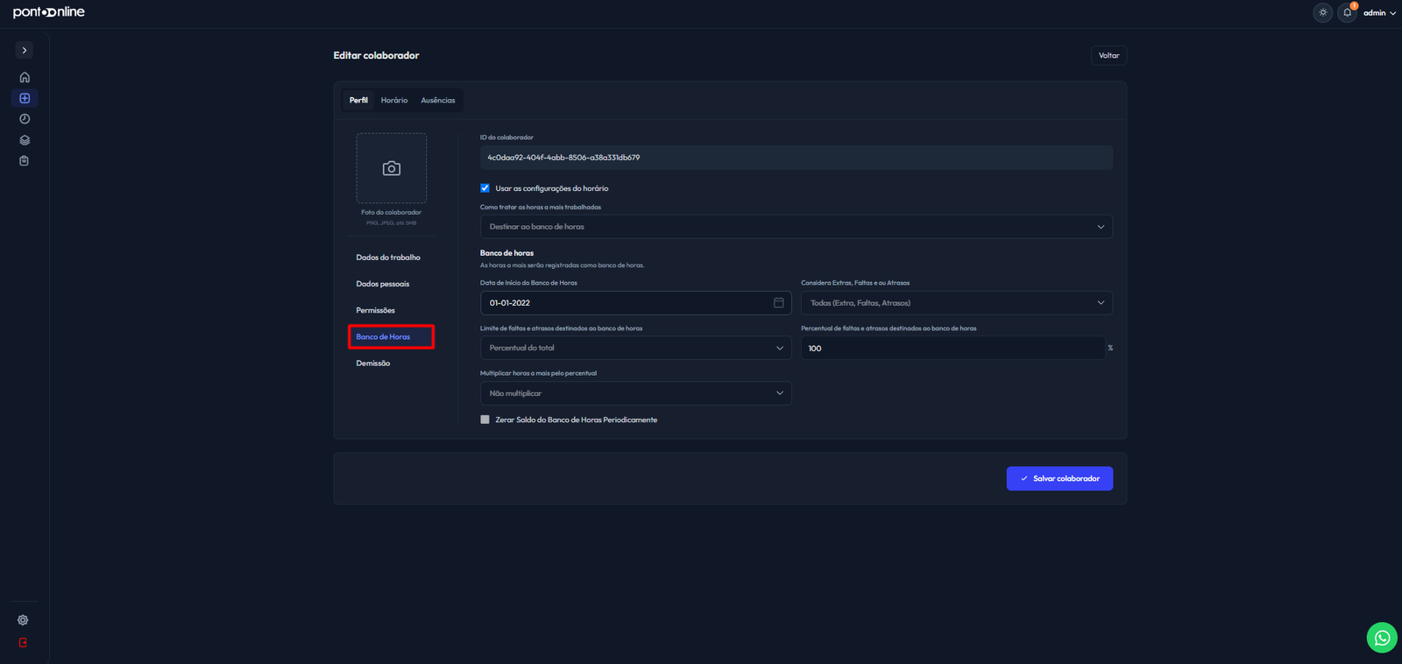This screenshot has height=664, width=1402.
Task: Click the pontoonline logo
Action: pos(49,12)
